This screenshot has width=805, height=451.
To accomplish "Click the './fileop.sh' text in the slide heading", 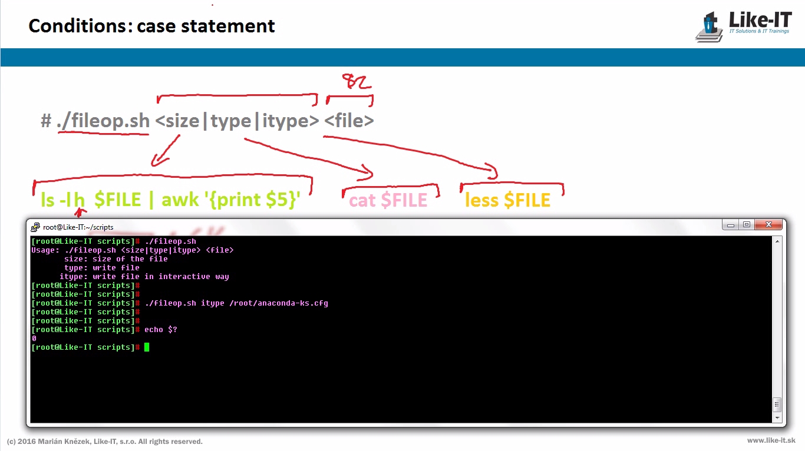I will 103,121.
